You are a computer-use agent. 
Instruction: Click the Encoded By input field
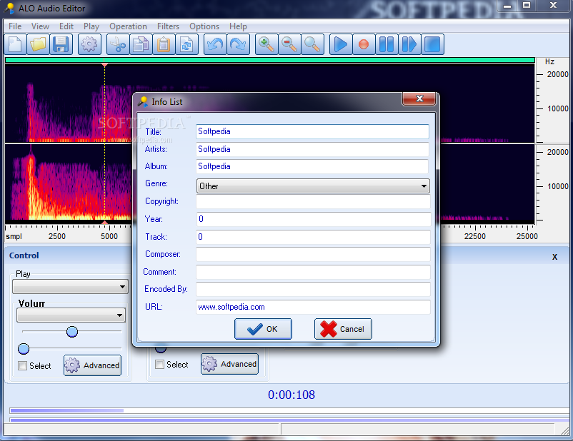313,289
